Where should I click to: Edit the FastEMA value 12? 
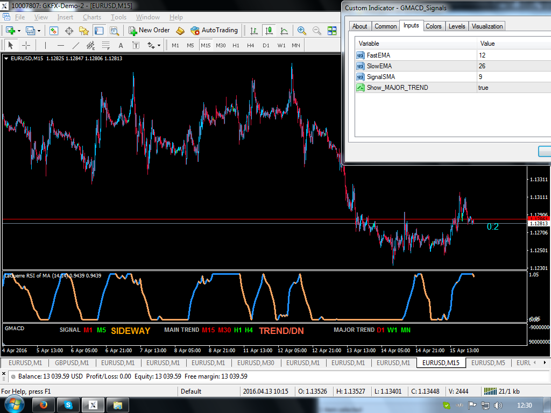tap(514, 55)
